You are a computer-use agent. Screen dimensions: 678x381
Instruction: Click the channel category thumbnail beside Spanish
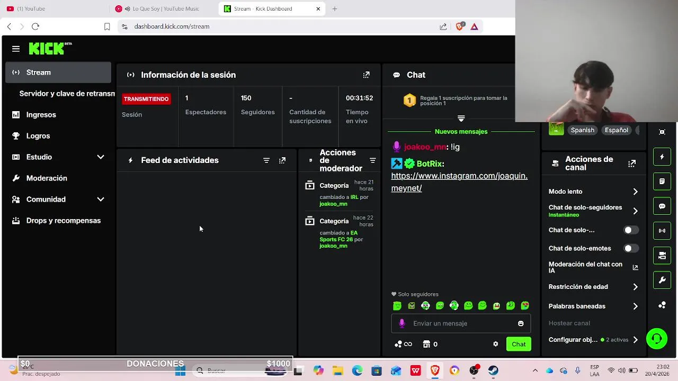556,129
